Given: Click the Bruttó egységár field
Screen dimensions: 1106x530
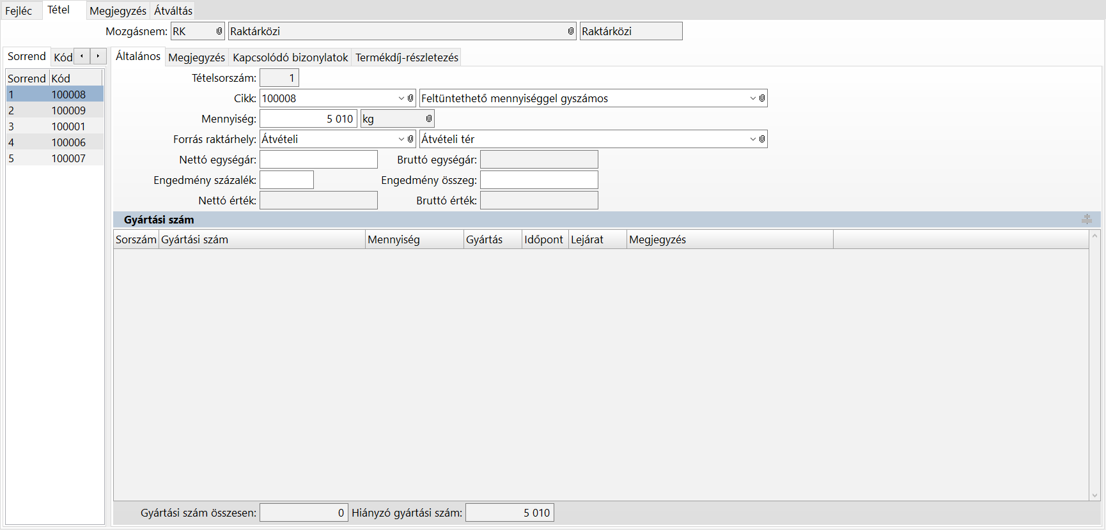Looking at the screenshot, I should [539, 160].
